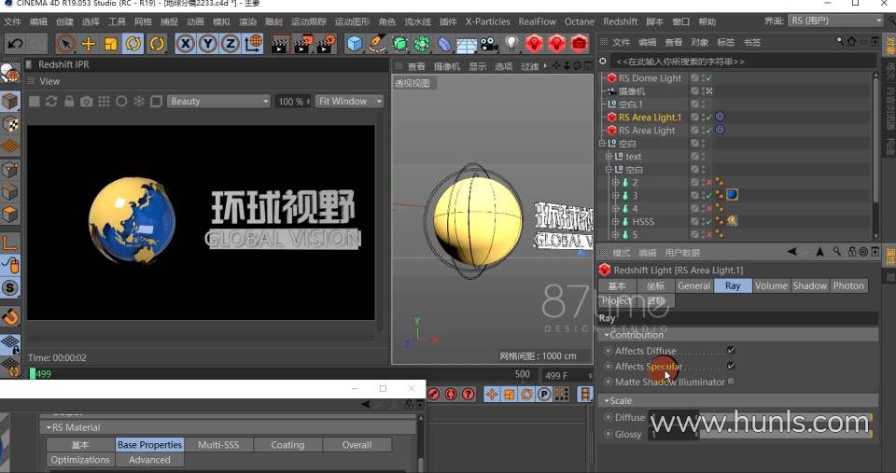The height and width of the screenshot is (473, 896).
Task: Select RS Area Light.1 in object tree
Action: pyautogui.click(x=650, y=118)
